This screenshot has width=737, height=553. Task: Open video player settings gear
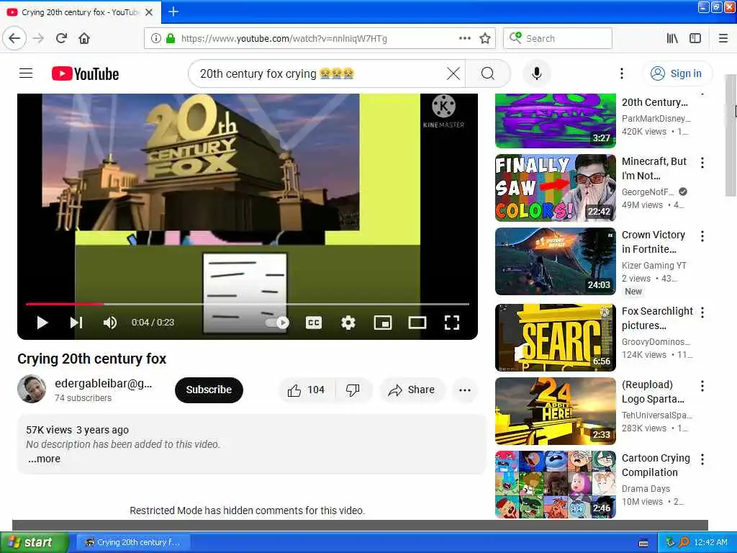348,323
